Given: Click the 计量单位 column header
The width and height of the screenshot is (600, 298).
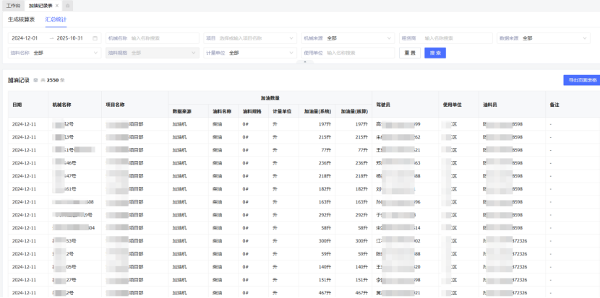Looking at the screenshot, I should tap(282, 111).
